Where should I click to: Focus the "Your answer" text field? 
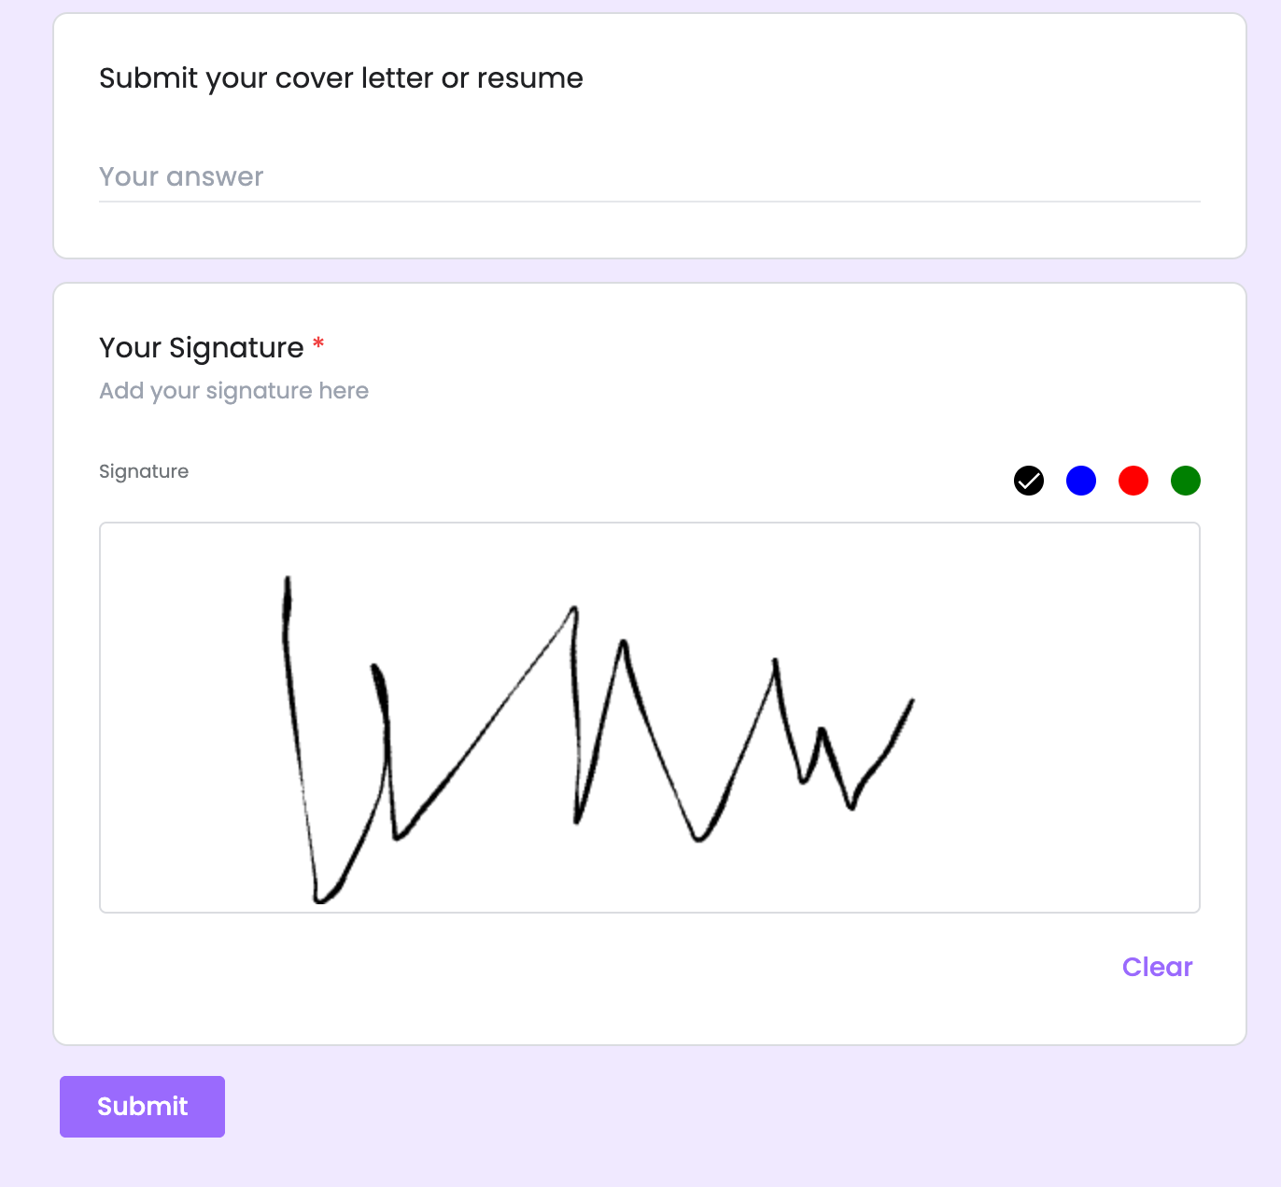648,177
